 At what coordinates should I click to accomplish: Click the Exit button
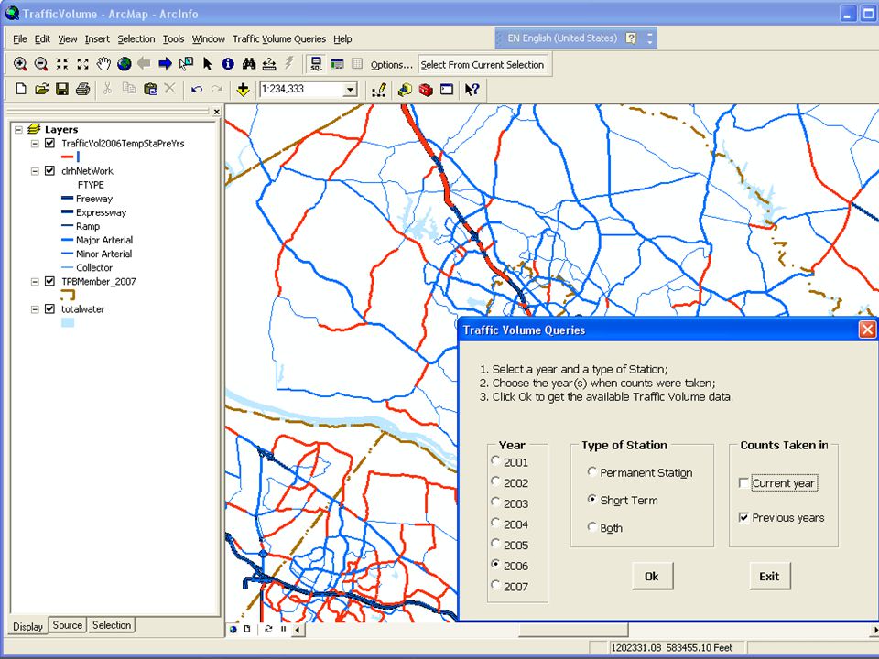[x=770, y=576]
